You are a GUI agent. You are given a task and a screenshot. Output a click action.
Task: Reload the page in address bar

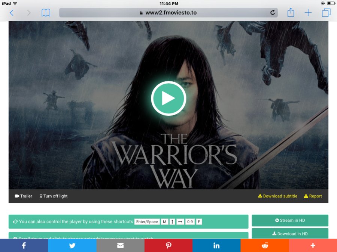click(273, 13)
